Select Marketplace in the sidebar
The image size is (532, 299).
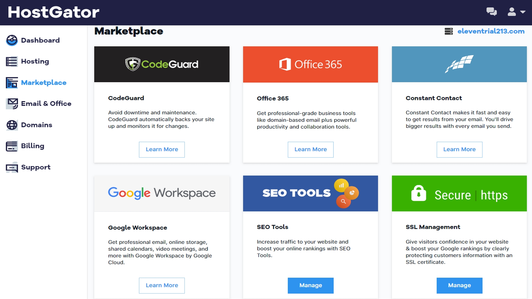44,83
